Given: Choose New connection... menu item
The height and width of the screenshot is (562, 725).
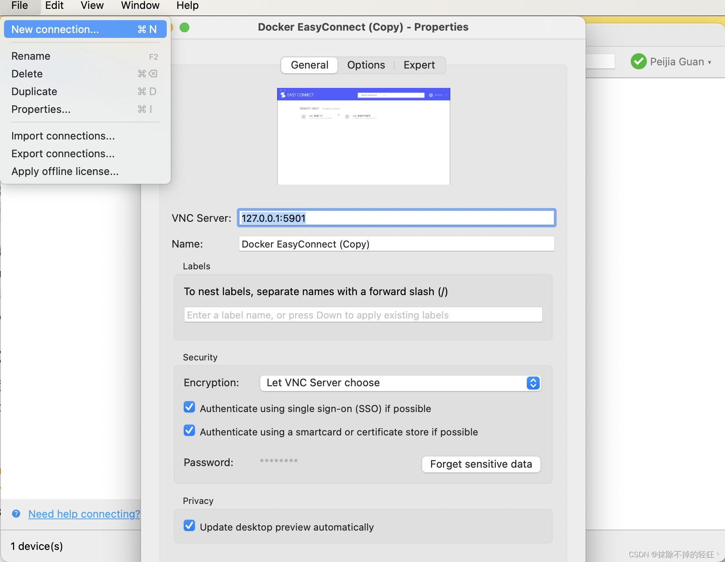Looking at the screenshot, I should pyautogui.click(x=85, y=29).
